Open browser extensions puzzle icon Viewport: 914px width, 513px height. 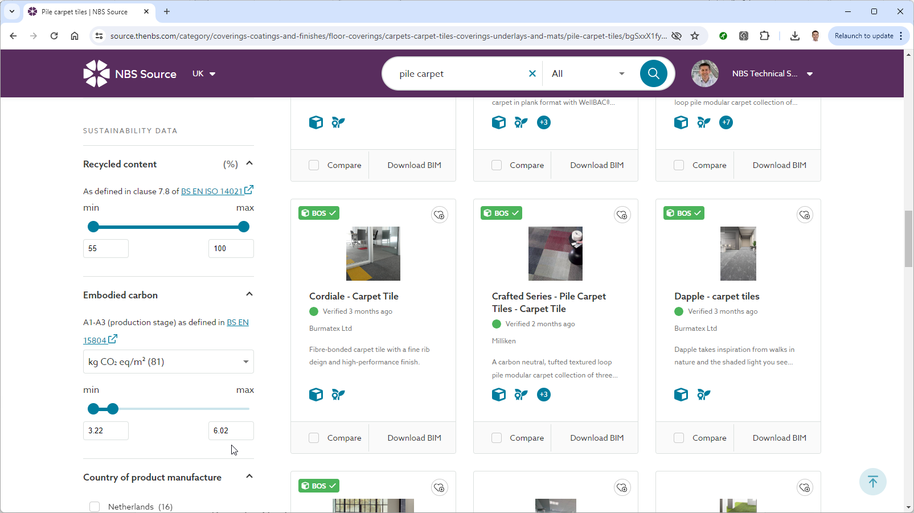pos(765,36)
